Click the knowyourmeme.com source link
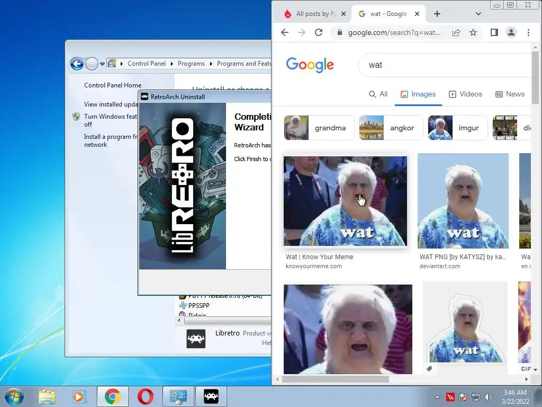The height and width of the screenshot is (407, 542). pos(313,266)
